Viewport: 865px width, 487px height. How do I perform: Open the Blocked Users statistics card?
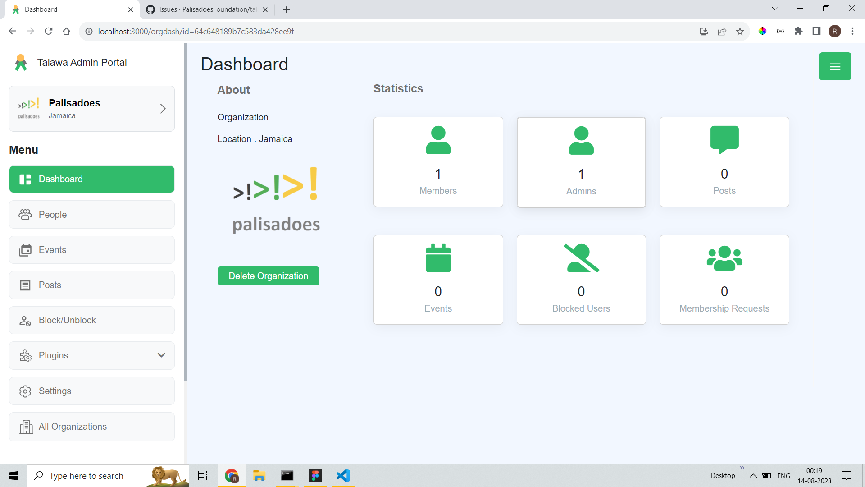pos(581,280)
